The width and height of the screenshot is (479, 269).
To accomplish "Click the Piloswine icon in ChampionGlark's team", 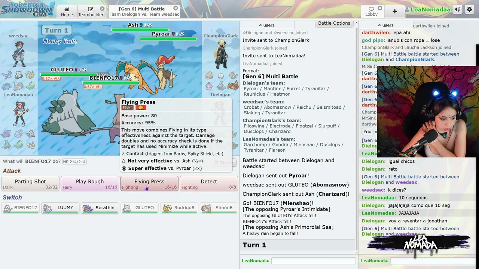I will 209,75.
